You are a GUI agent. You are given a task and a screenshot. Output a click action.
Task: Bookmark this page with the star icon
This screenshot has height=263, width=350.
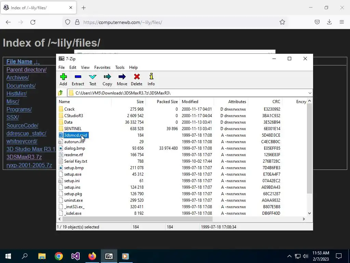point(282,22)
